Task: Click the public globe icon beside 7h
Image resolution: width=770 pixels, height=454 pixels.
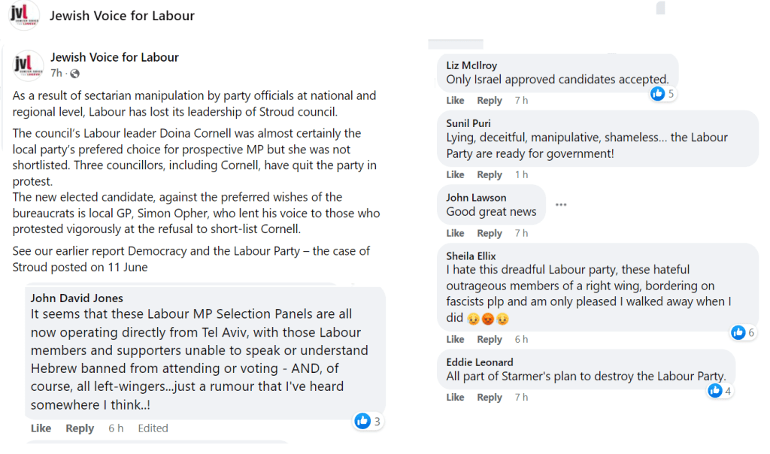Action: click(74, 74)
